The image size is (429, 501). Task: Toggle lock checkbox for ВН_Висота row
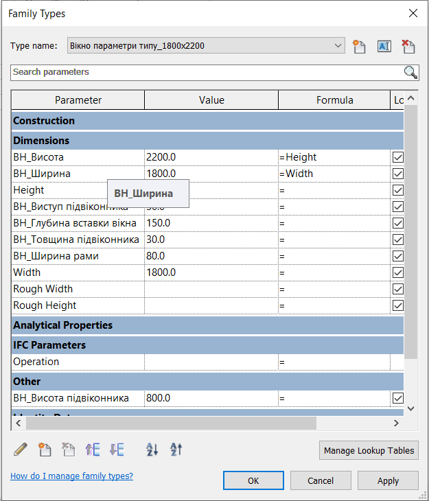pos(397,157)
